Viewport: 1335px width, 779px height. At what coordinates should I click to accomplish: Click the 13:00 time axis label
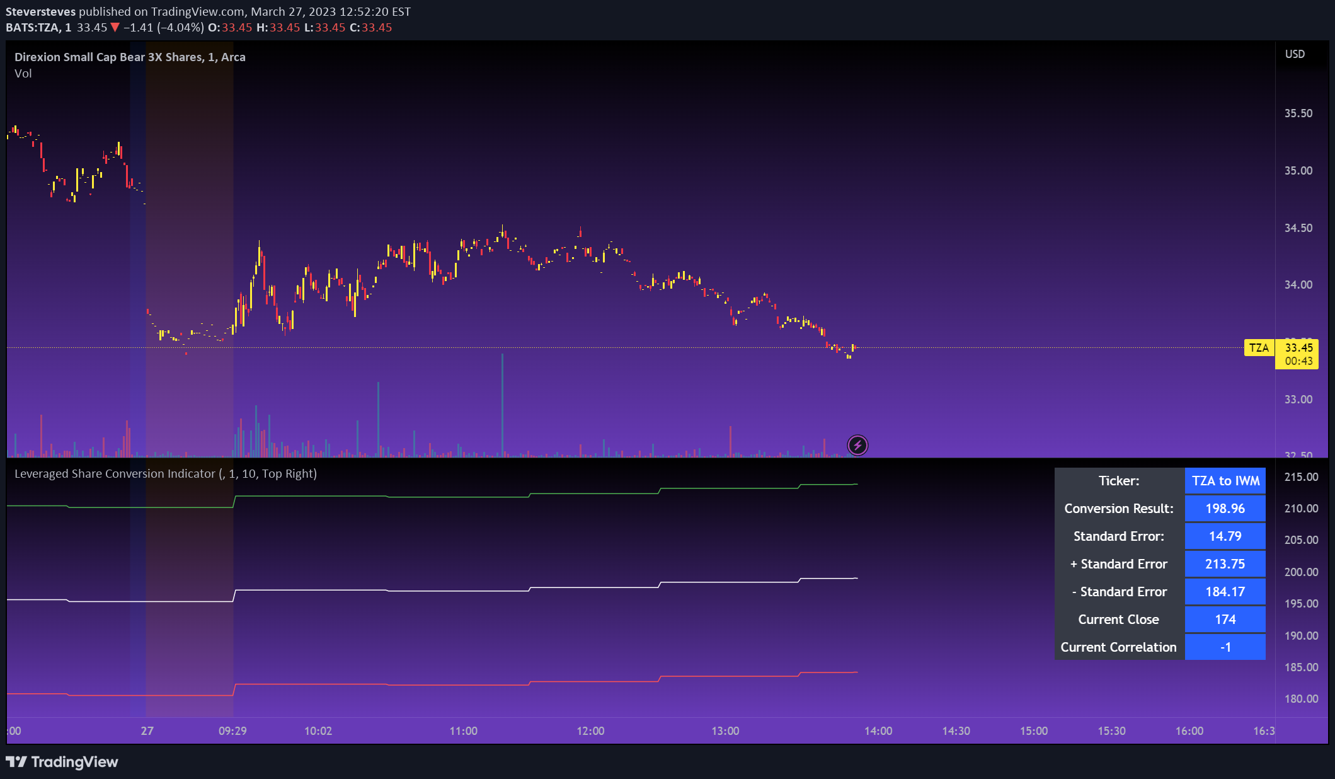click(x=725, y=731)
